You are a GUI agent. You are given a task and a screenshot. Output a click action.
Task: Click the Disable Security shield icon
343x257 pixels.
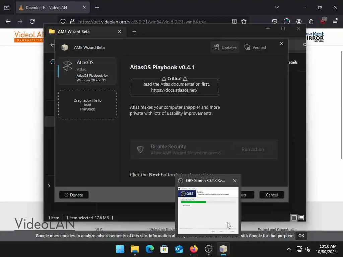click(x=140, y=150)
